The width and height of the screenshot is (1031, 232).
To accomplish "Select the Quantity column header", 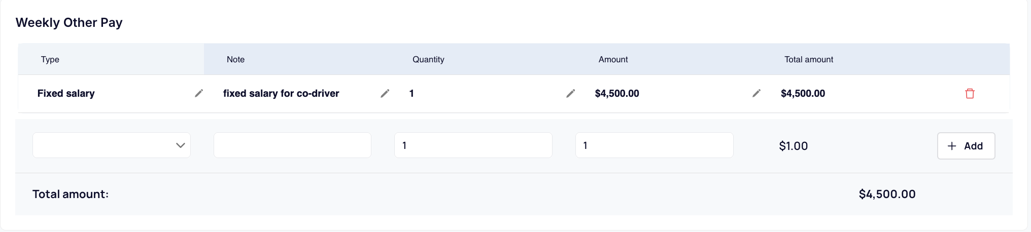I will pos(428,59).
